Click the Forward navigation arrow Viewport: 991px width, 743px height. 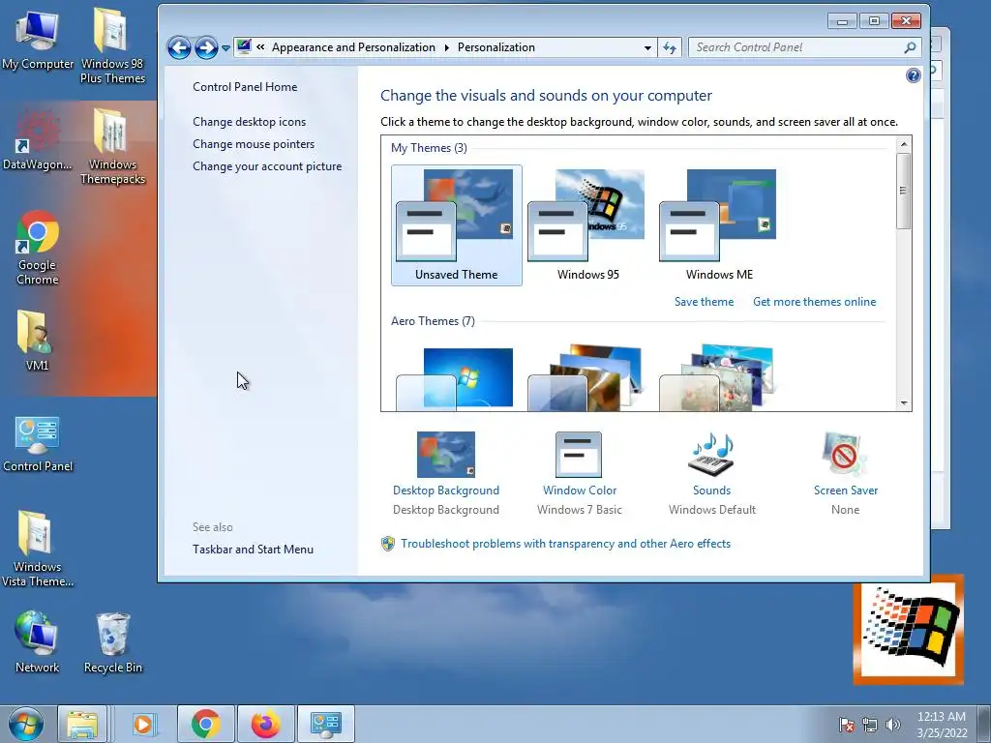206,47
